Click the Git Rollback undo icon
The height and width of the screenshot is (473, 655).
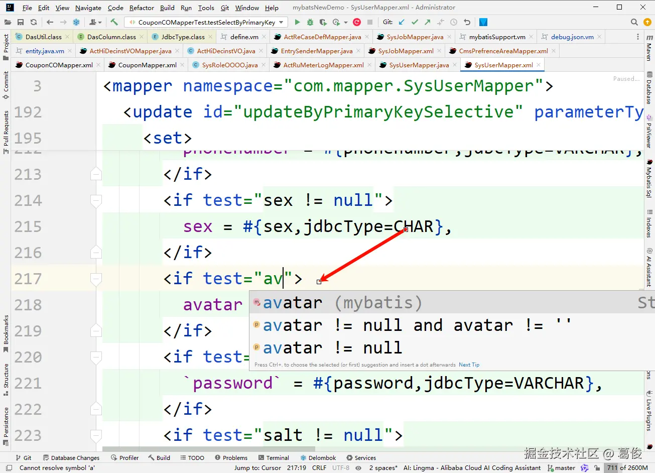[x=467, y=22]
